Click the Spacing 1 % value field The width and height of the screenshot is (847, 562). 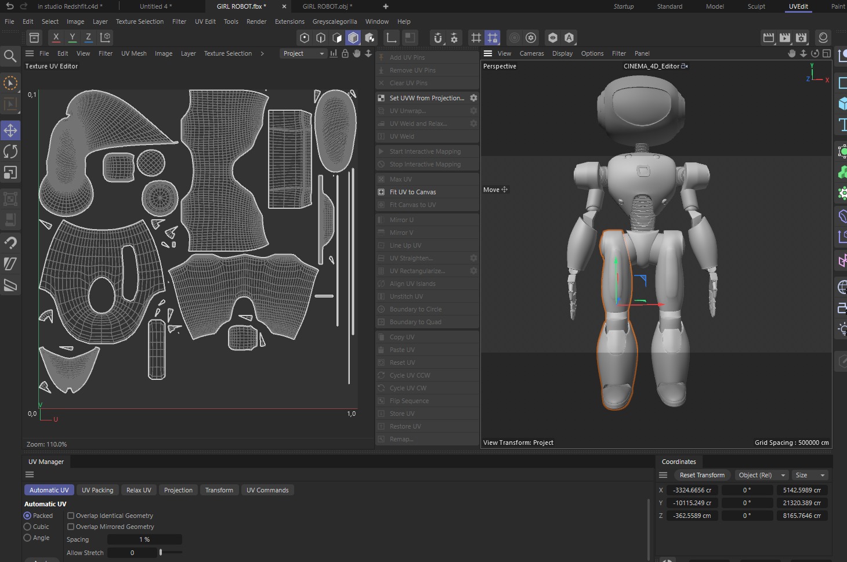click(x=144, y=539)
